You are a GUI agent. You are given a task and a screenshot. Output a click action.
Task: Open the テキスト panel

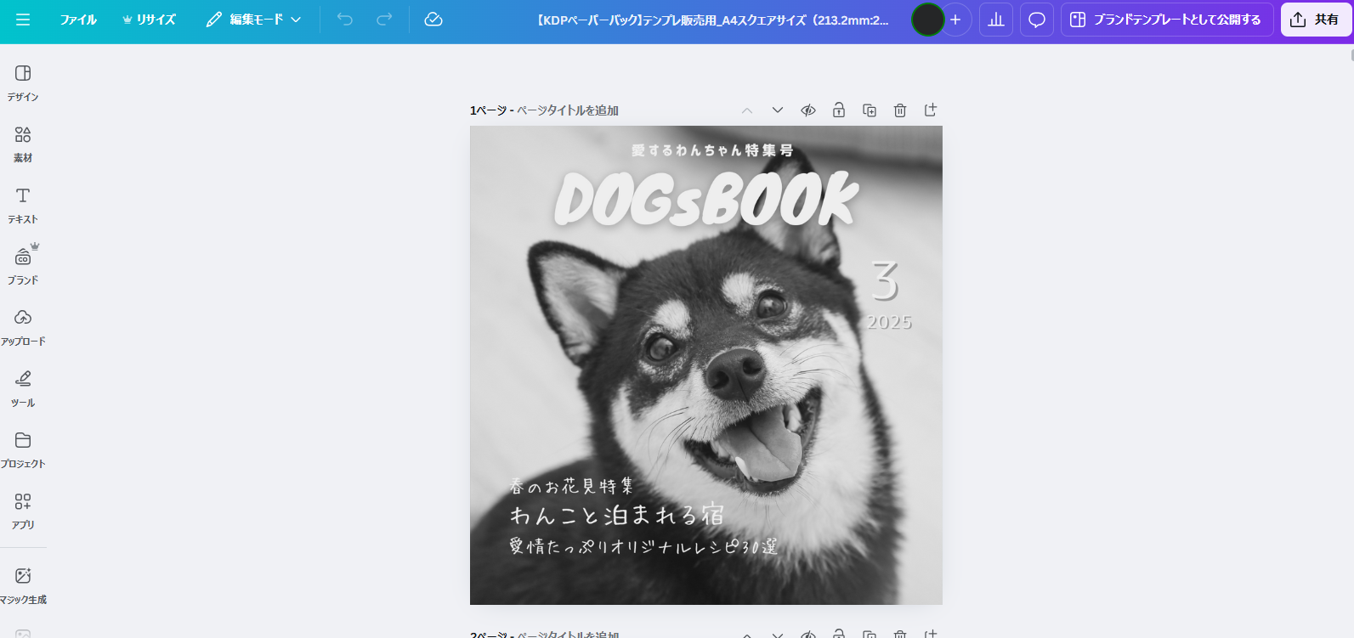point(23,206)
